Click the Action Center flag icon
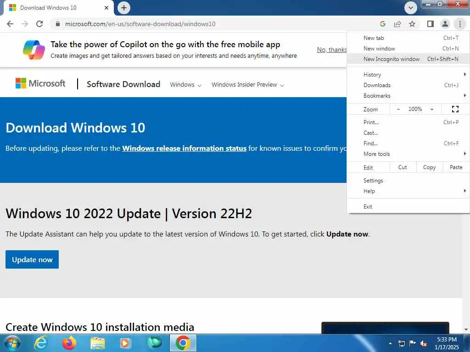The width and height of the screenshot is (470, 352). click(x=413, y=343)
